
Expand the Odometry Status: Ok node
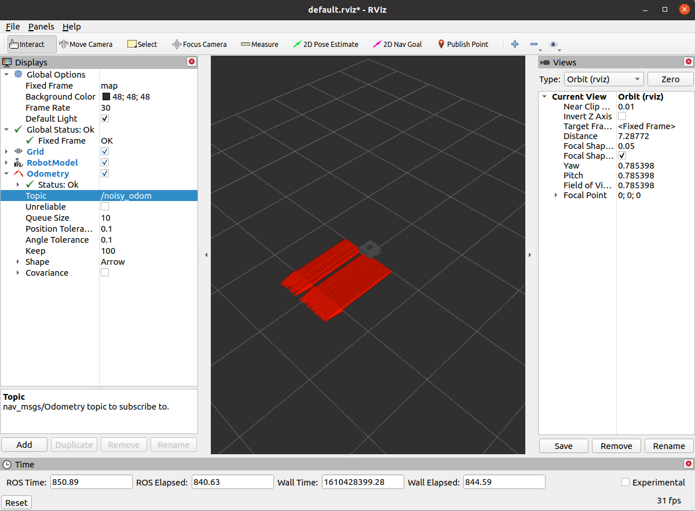18,184
